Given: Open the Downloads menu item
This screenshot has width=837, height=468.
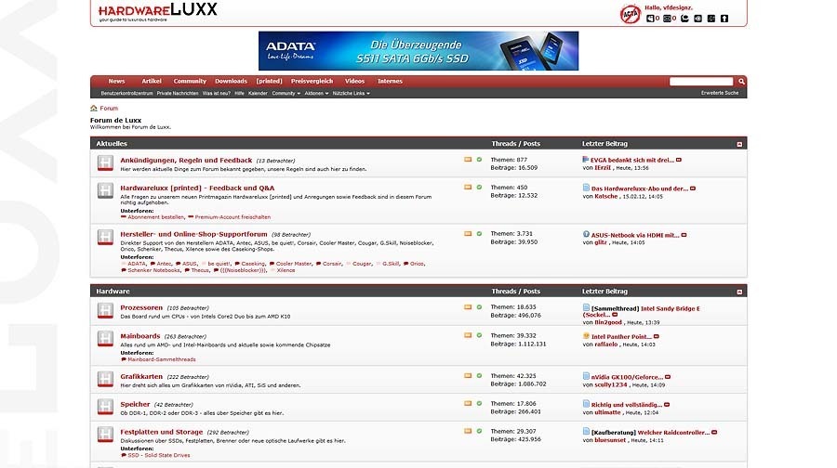Looking at the screenshot, I should (232, 81).
